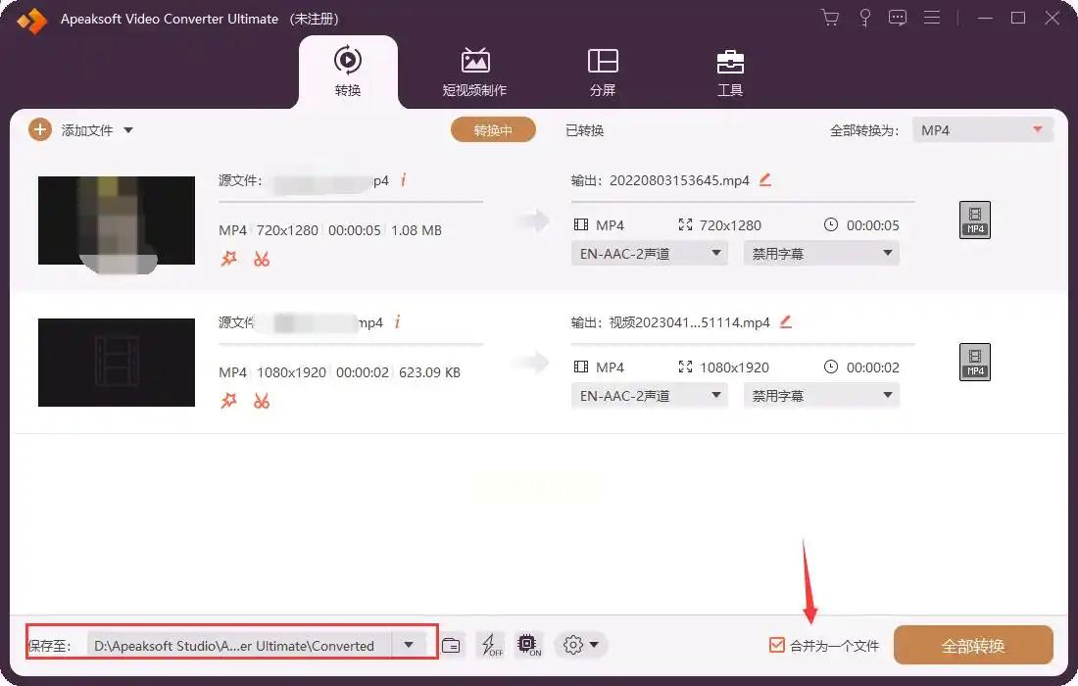Click output name 20220803153645.mp4

point(679,180)
